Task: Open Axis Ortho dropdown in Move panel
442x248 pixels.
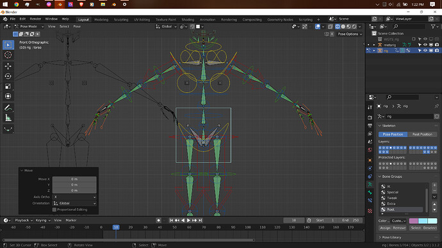Action: tap(74, 197)
